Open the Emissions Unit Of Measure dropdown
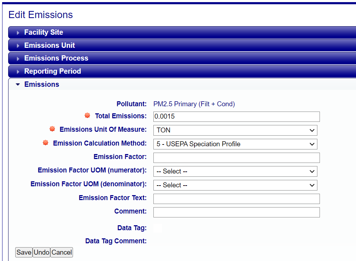Viewport: 356px width, 261px height. (235, 130)
